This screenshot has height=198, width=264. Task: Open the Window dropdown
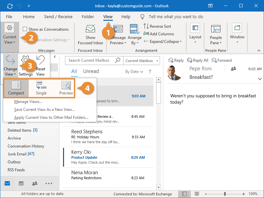point(237,33)
